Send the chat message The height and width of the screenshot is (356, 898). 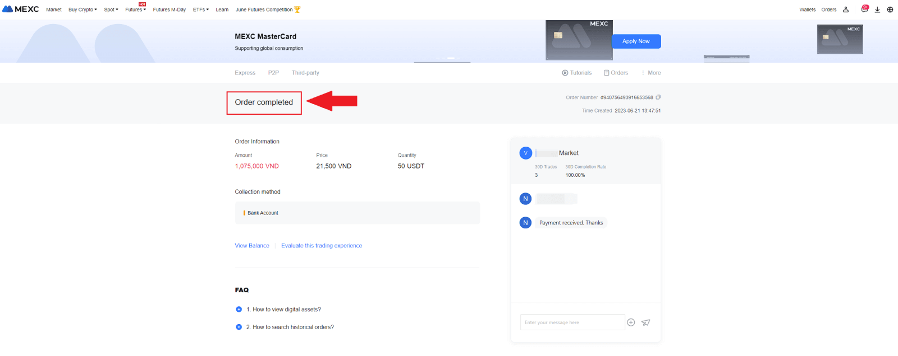coord(646,322)
